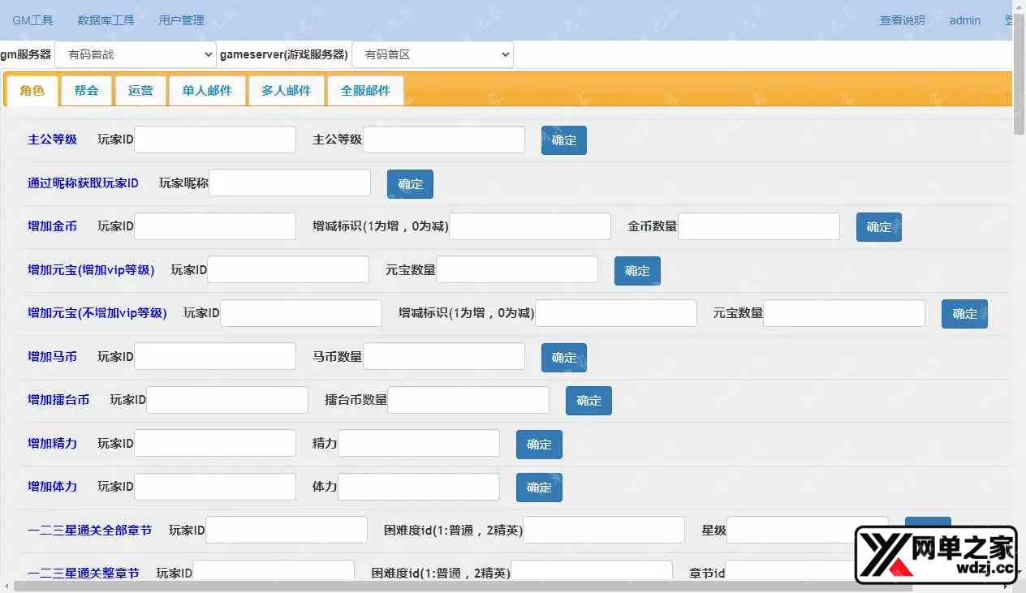
Task: Focus the 玩家昵称 input field
Action: coord(290,183)
